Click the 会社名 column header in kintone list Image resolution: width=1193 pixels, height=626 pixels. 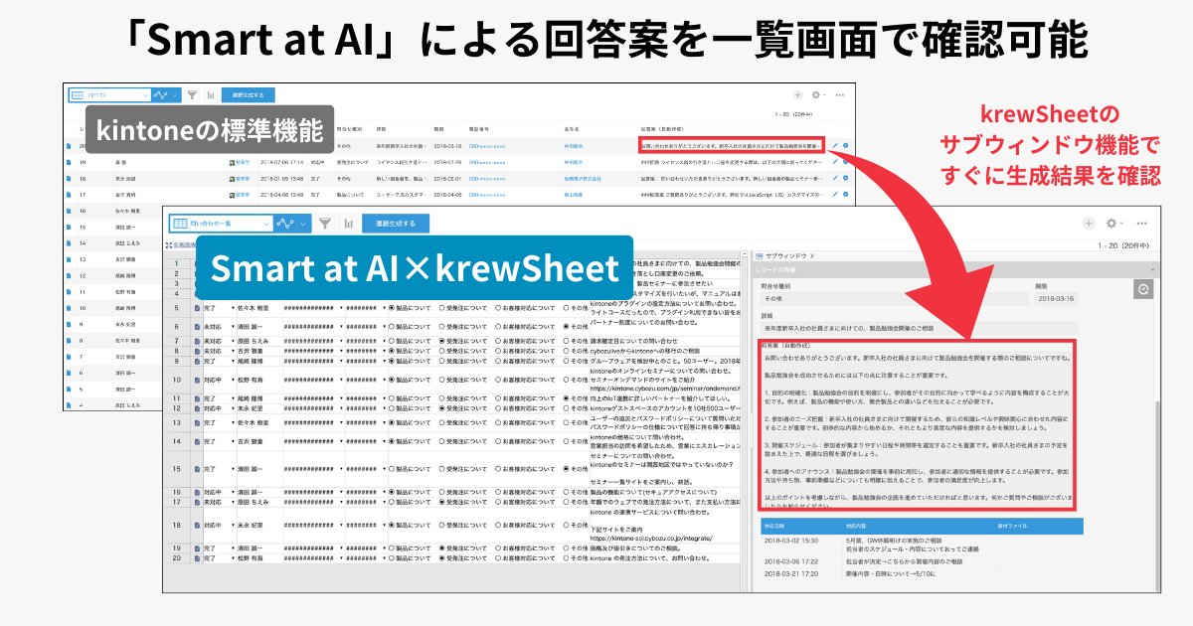[x=572, y=129]
